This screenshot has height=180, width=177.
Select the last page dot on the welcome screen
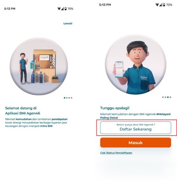click(x=72, y=98)
